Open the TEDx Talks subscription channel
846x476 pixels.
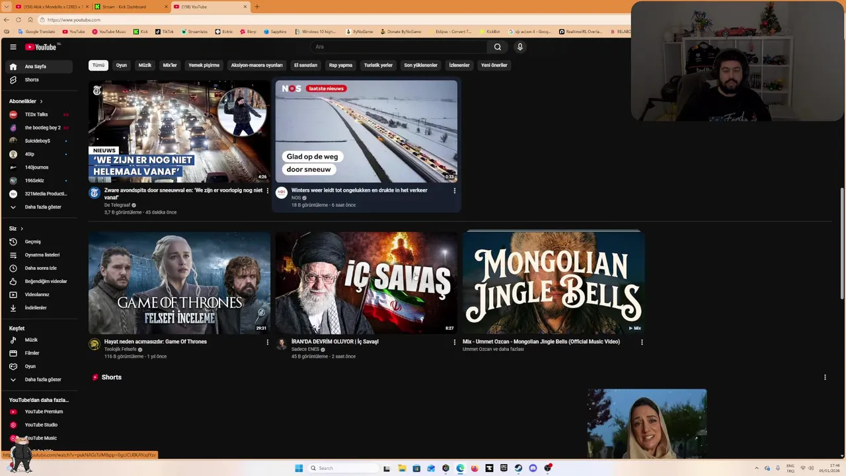pos(39,114)
